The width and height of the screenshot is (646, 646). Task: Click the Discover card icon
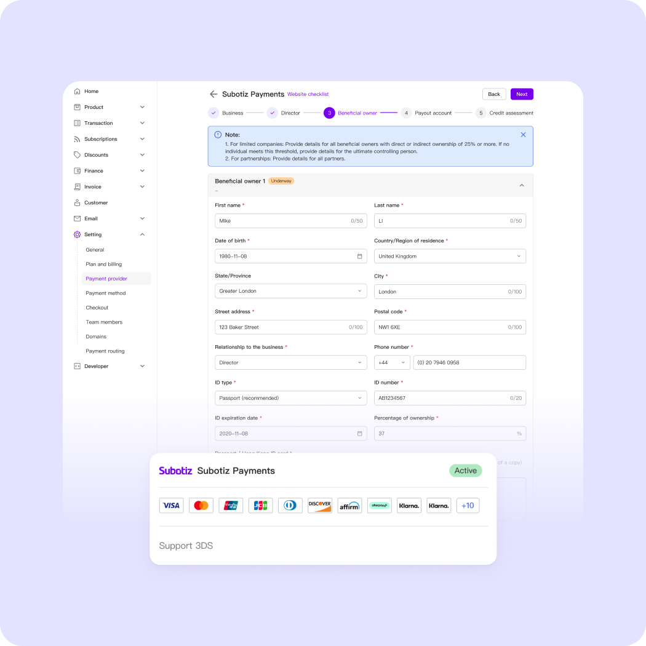pyautogui.click(x=319, y=505)
